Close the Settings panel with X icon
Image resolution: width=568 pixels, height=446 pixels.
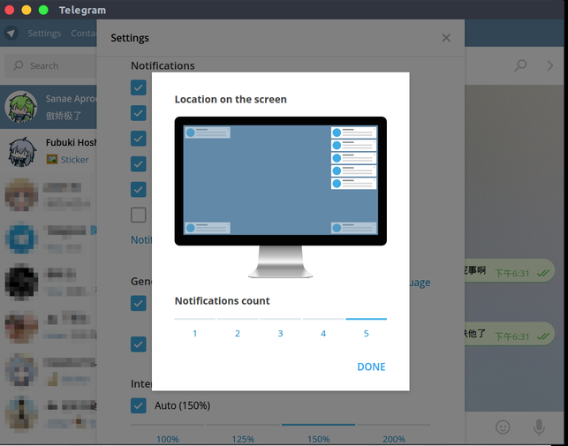pyautogui.click(x=446, y=38)
